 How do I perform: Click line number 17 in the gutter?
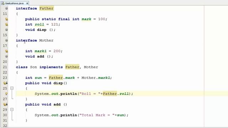(5, 46)
